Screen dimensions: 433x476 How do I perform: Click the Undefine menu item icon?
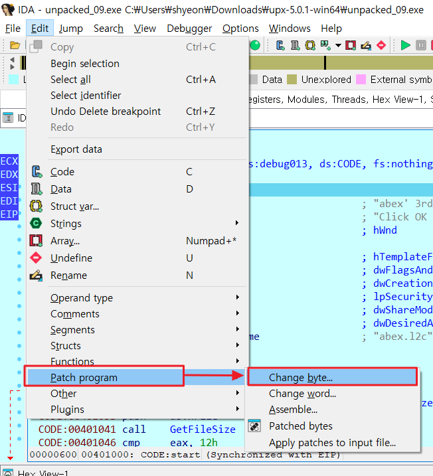pyautogui.click(x=36, y=258)
